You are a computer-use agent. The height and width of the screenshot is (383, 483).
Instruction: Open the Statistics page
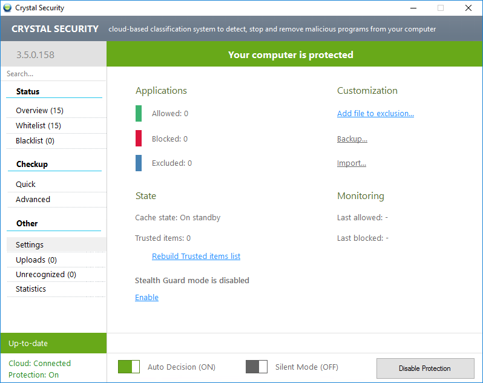(56, 289)
